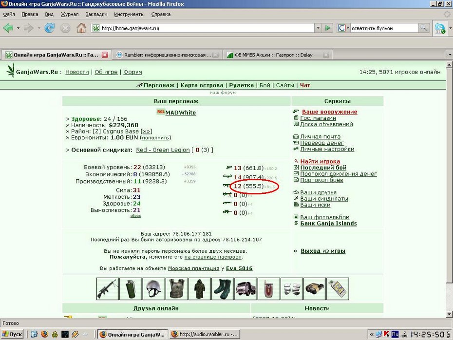Open Рулетка navigation link
Image resolution: width=453 pixels, height=340 pixels.
tap(241, 85)
